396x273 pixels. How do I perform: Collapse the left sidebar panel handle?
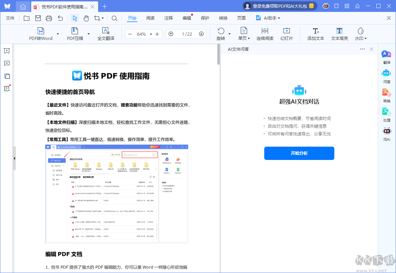[14, 158]
